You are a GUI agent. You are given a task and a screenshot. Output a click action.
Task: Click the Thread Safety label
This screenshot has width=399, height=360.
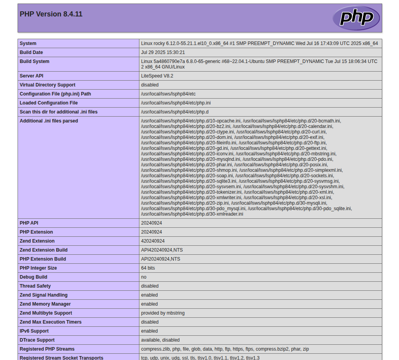[35, 286]
